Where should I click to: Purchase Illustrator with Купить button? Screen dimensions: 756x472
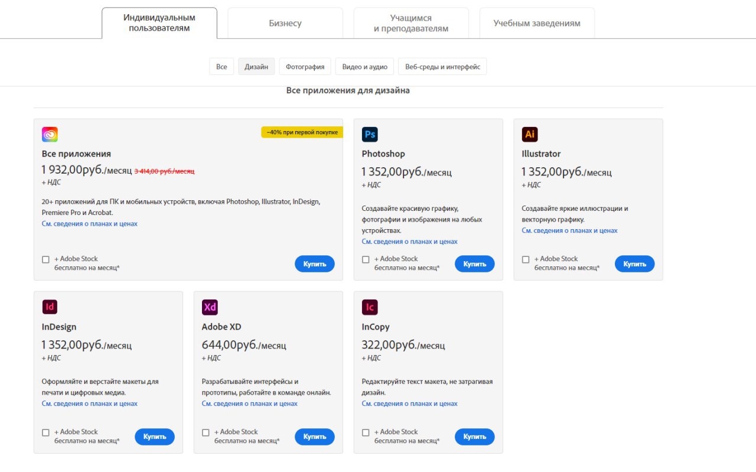coord(635,264)
